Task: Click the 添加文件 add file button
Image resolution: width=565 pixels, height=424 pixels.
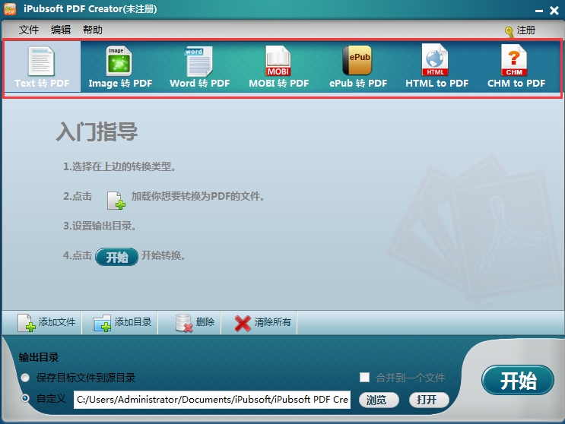Action: pyautogui.click(x=46, y=322)
